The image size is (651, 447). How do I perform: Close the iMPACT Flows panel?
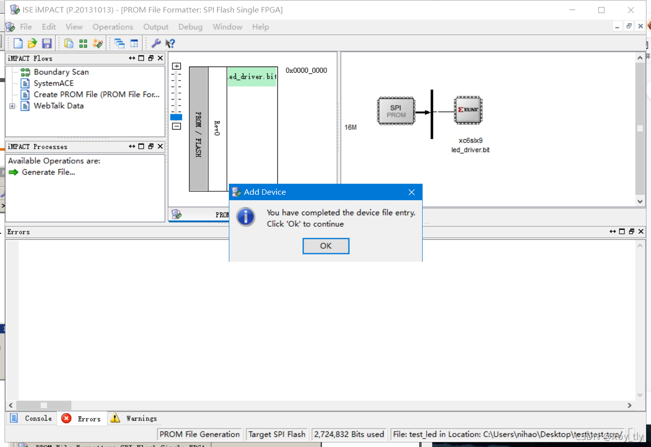tap(160, 58)
